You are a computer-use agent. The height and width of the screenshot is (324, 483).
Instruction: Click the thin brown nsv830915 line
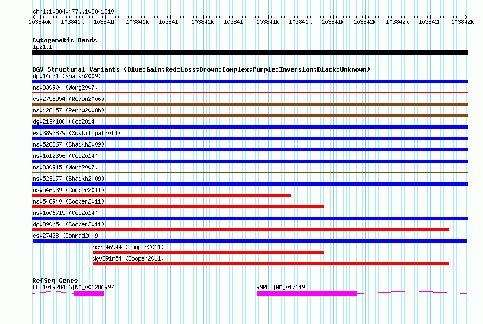tap(250, 172)
